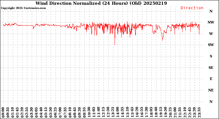Click the 14:35 time label
The height and width of the screenshot is (119, 219).
coord(123,113)
